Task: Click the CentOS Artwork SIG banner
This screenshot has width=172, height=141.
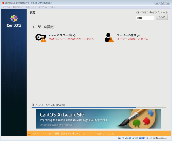Action: (99, 119)
